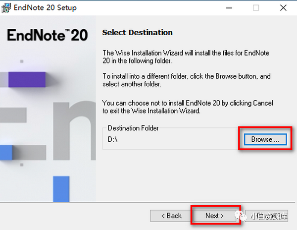The image size is (297, 230).
Task: Click the greyed-out maximize window button
Action: 256,8
